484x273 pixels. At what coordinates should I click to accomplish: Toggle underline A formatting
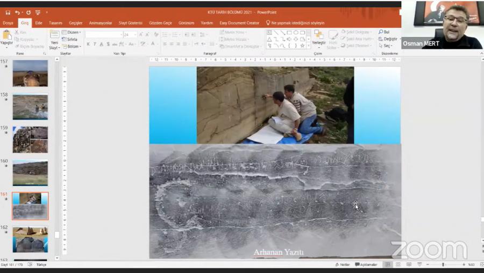[101, 45]
